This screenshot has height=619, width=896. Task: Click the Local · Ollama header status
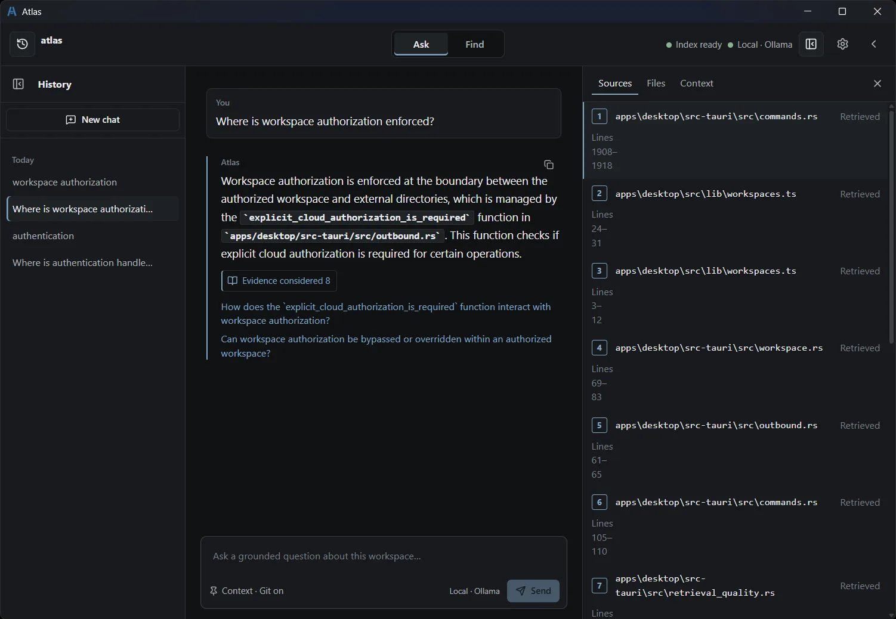click(760, 45)
